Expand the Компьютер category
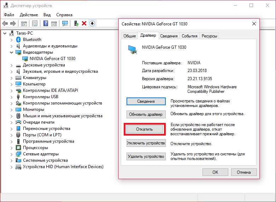Viewport: 276px width, 202px height. (12, 84)
